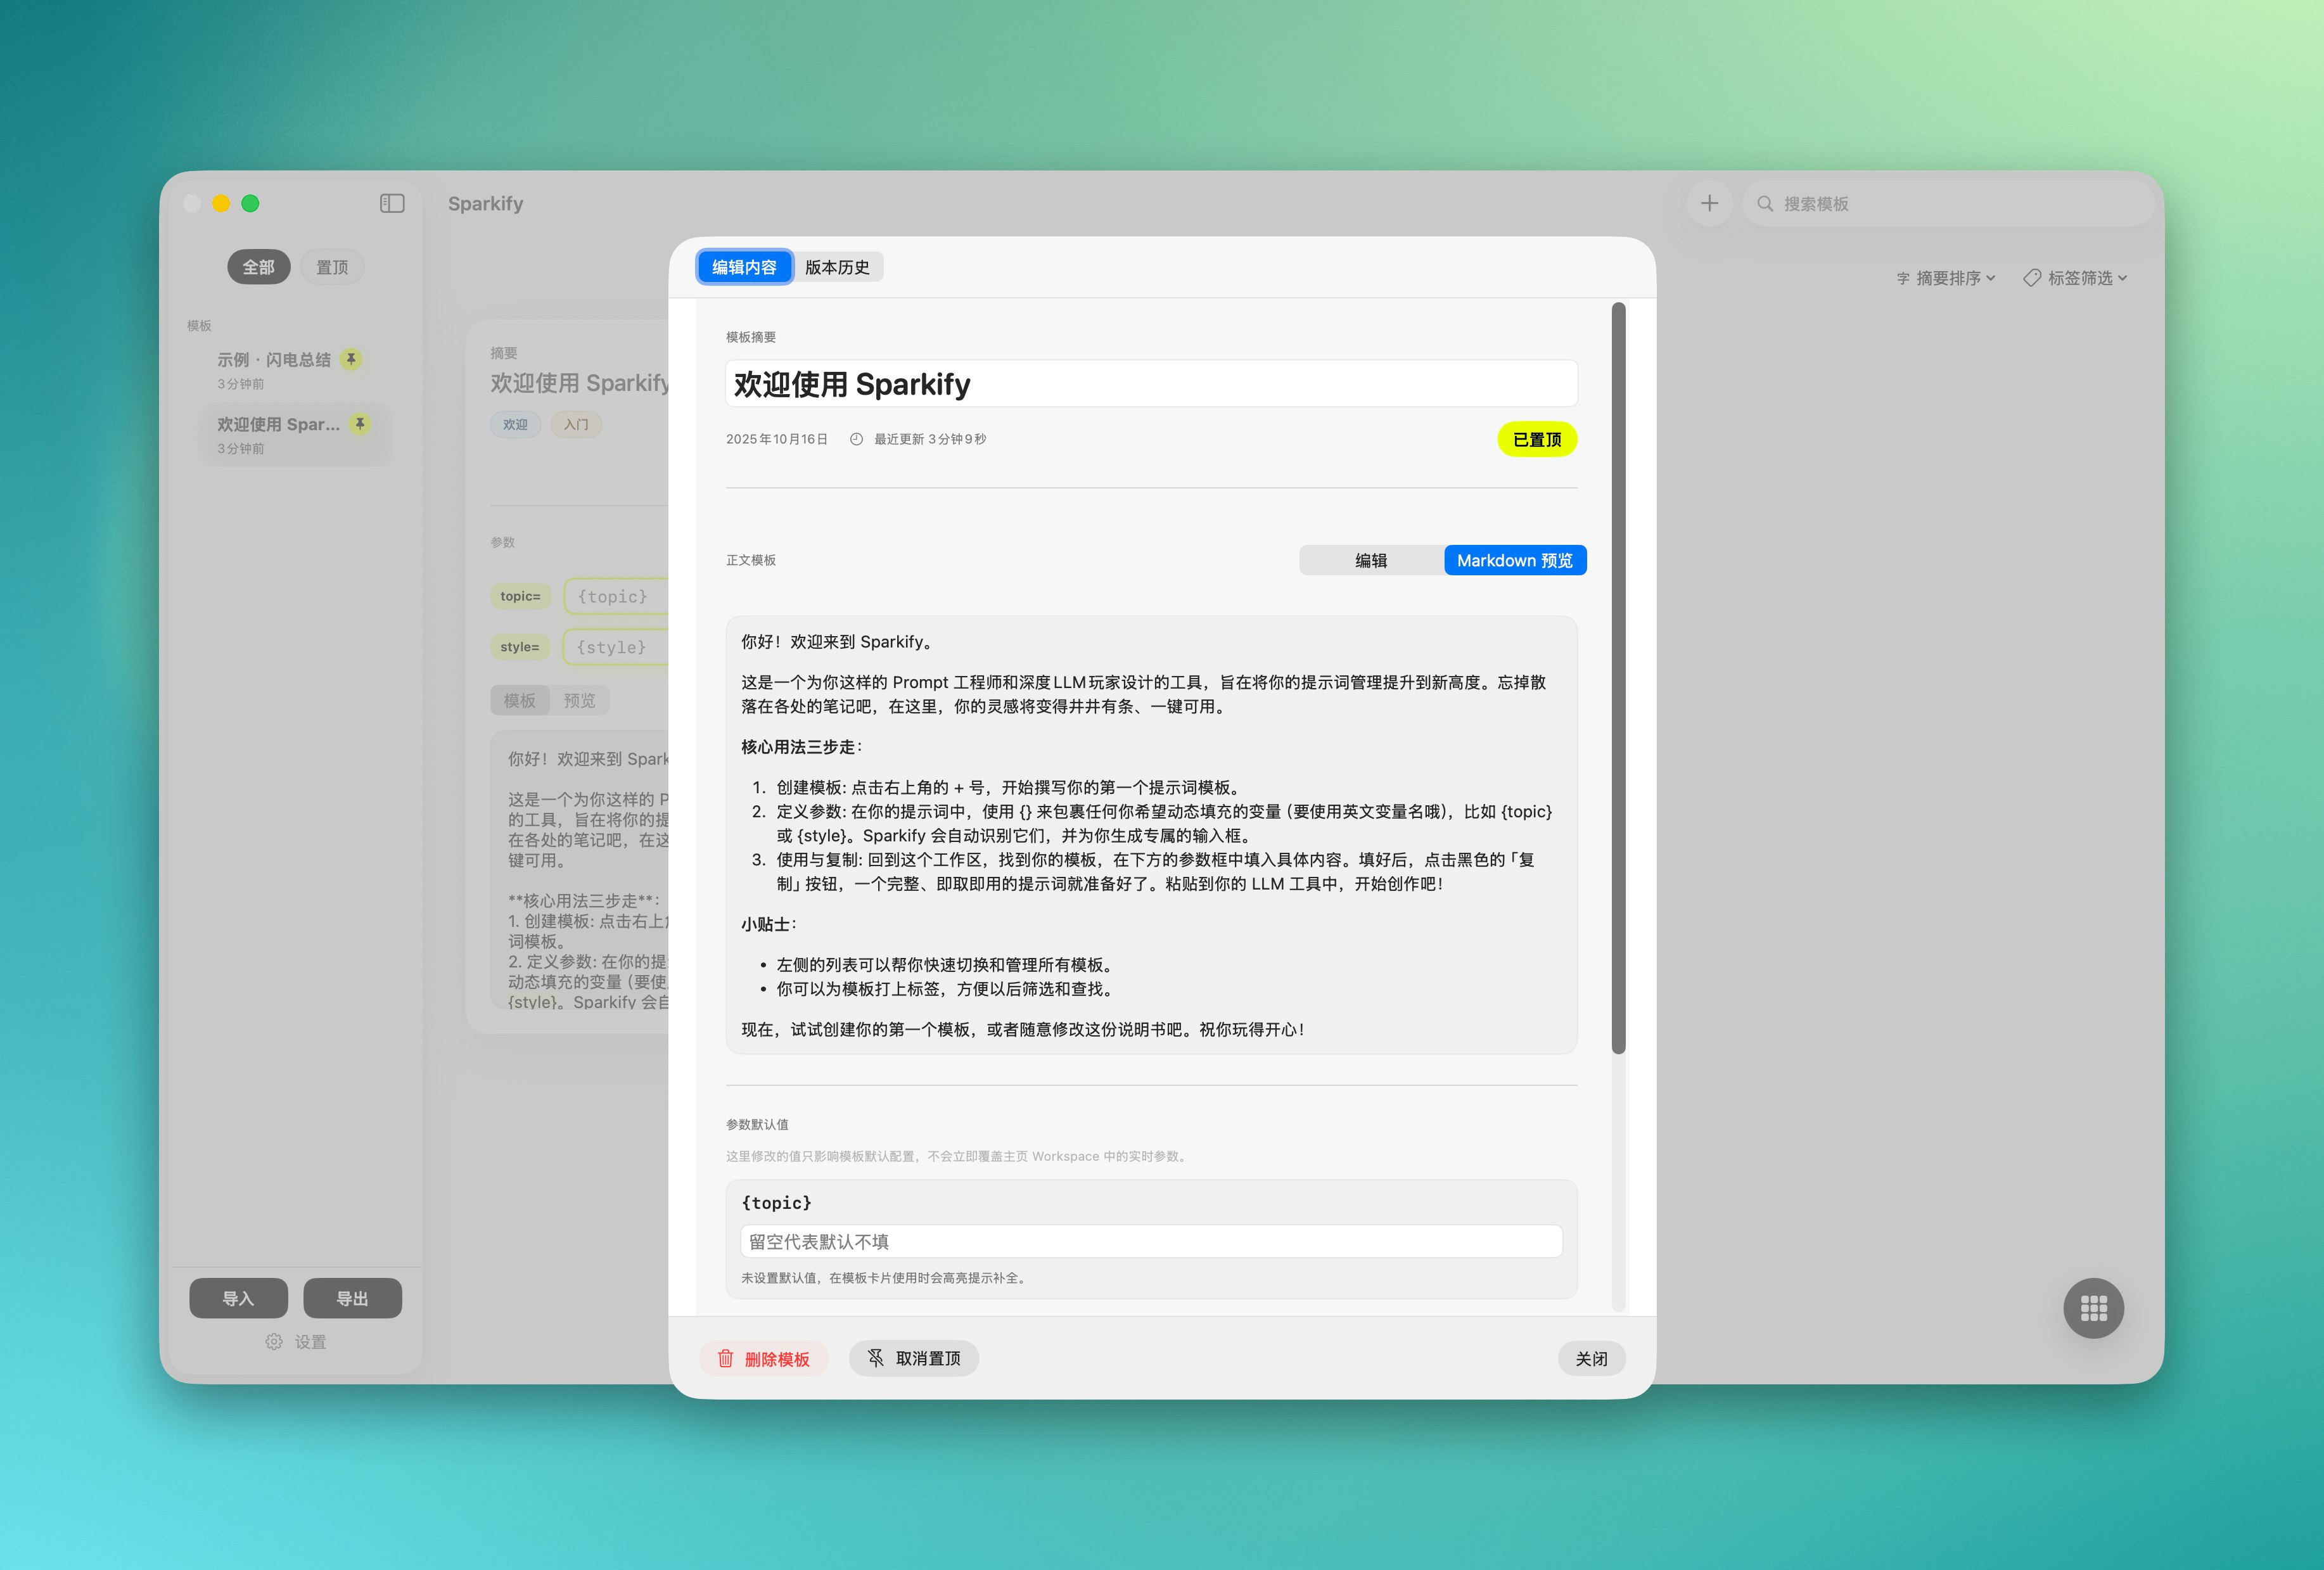Toggle the sidebar panel icon
Image resolution: width=2324 pixels, height=1570 pixels.
392,204
